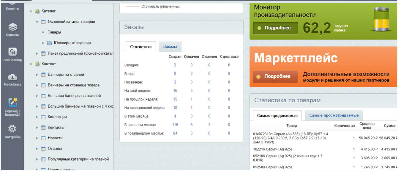Click the Отзывы list icon
Screen dimensions: 398x171
pyautogui.click(x=43, y=149)
